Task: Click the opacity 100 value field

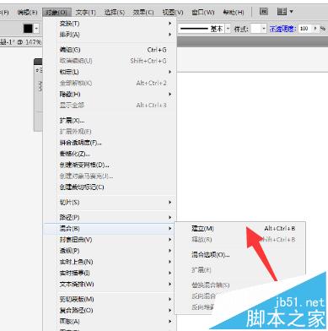Action: (x=304, y=29)
